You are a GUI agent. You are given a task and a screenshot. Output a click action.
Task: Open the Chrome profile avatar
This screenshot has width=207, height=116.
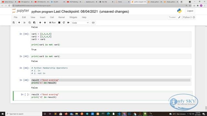[201, 6]
